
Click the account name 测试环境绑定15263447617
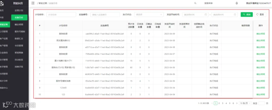coord(258,3)
